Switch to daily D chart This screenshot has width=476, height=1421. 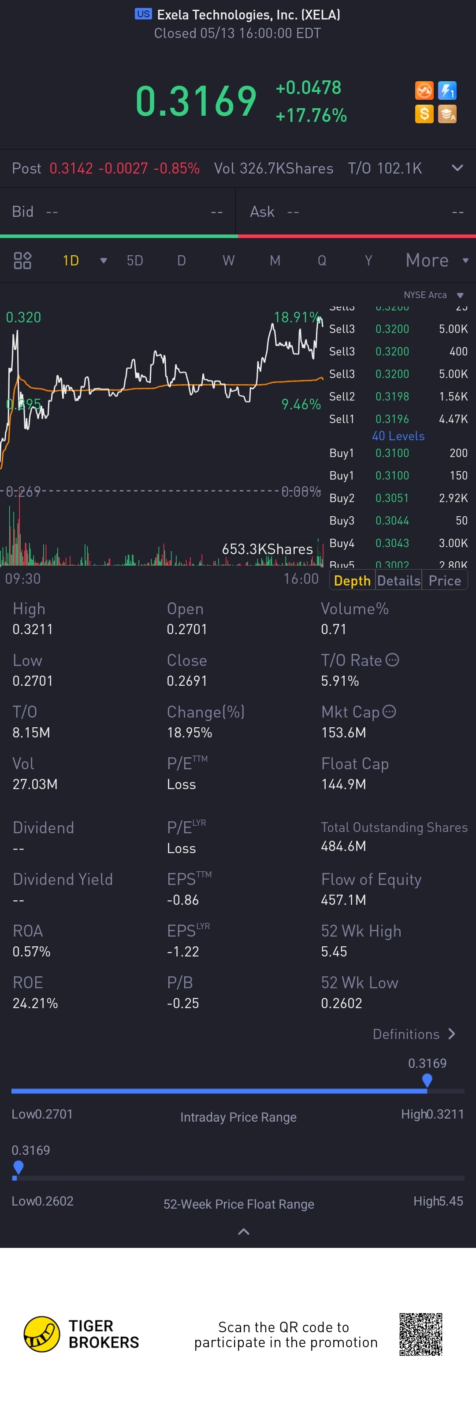(x=182, y=261)
